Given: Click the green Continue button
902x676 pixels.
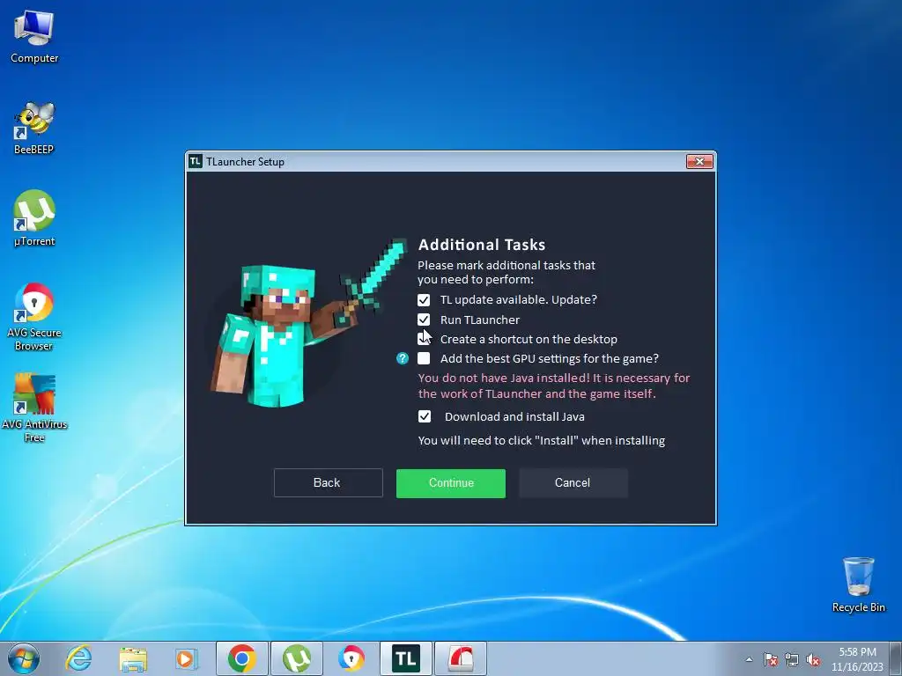Looking at the screenshot, I should click(x=450, y=483).
